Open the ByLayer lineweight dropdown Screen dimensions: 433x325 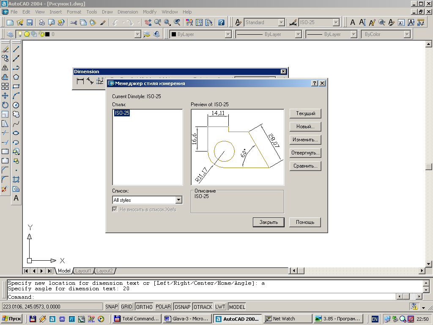click(x=354, y=34)
